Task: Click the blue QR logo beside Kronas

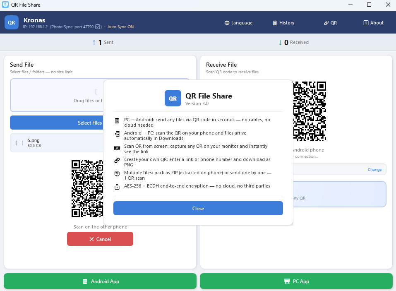Action: [x=11, y=22]
